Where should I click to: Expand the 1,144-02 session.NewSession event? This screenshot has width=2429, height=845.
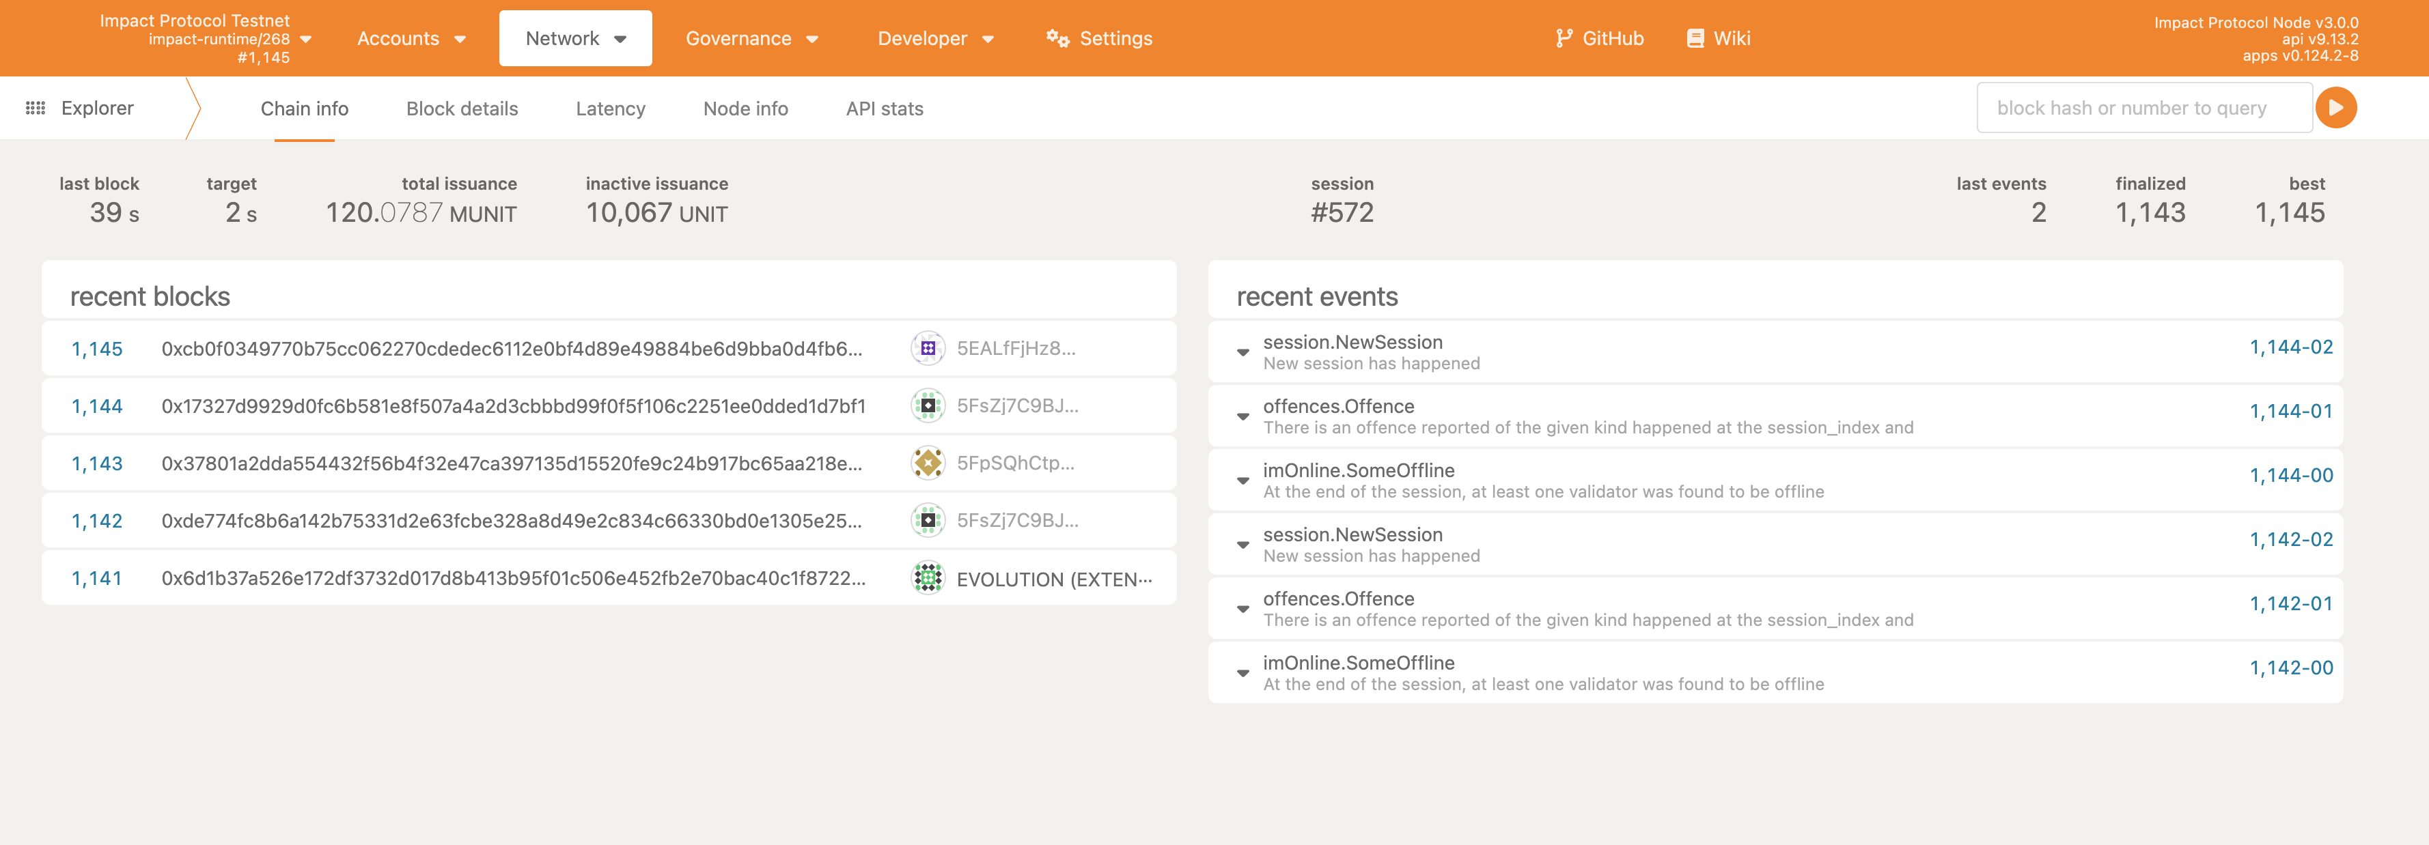(x=1243, y=352)
